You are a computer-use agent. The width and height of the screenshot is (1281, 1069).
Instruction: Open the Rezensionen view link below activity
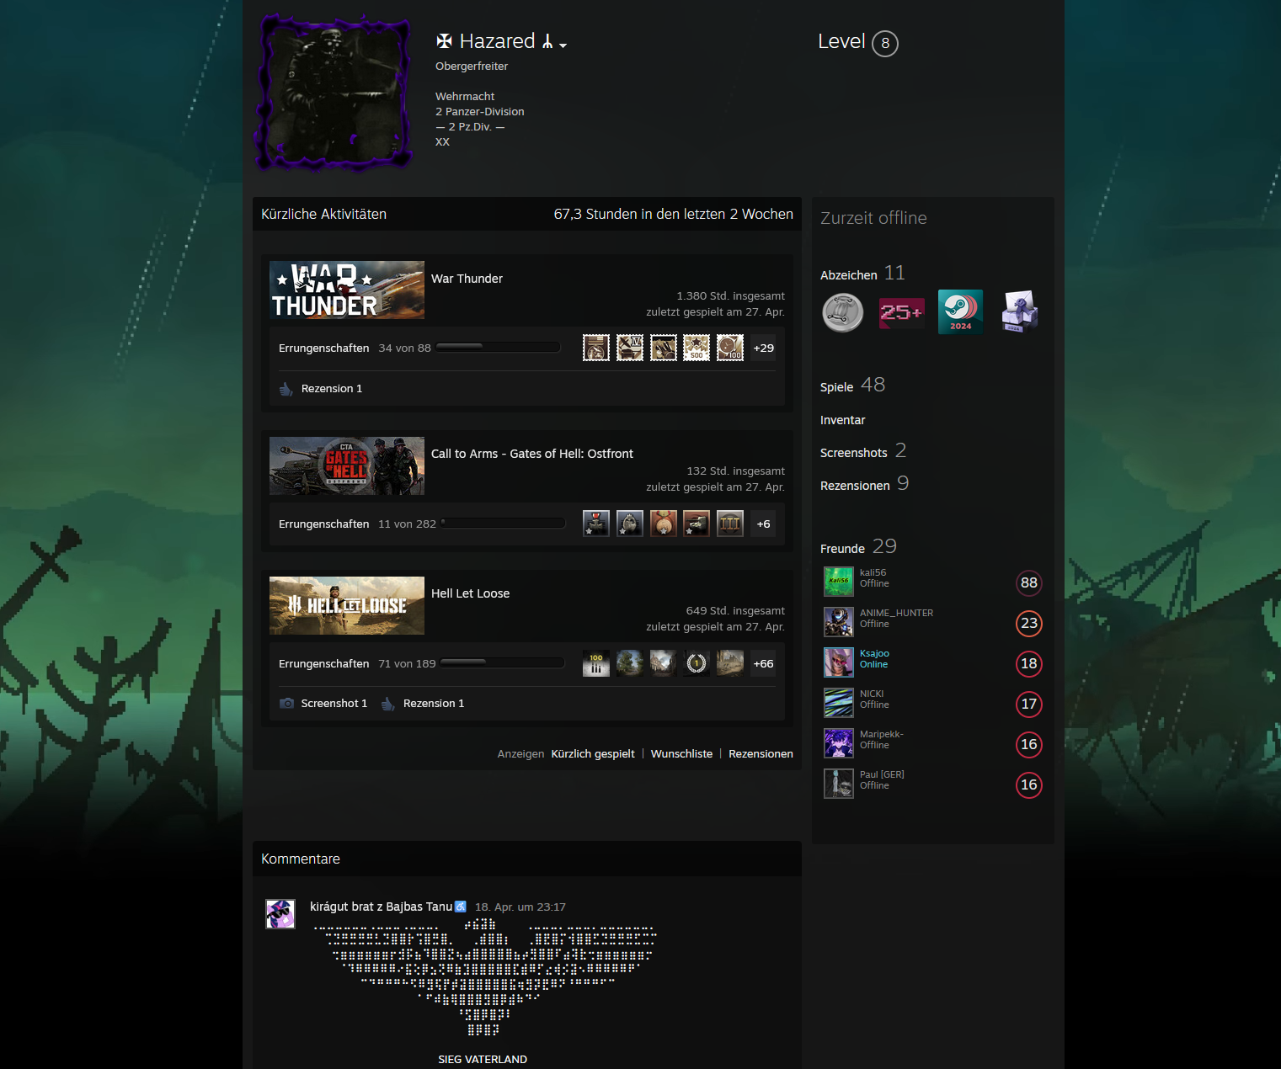pyautogui.click(x=760, y=754)
